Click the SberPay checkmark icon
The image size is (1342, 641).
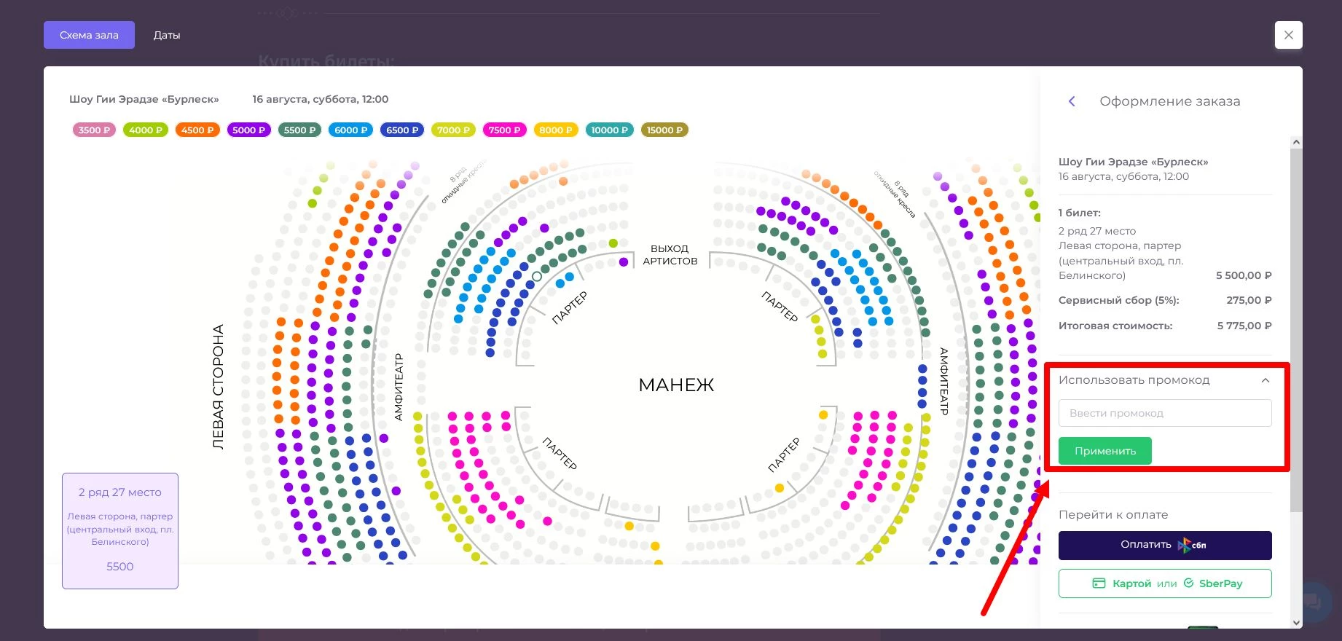1189,583
